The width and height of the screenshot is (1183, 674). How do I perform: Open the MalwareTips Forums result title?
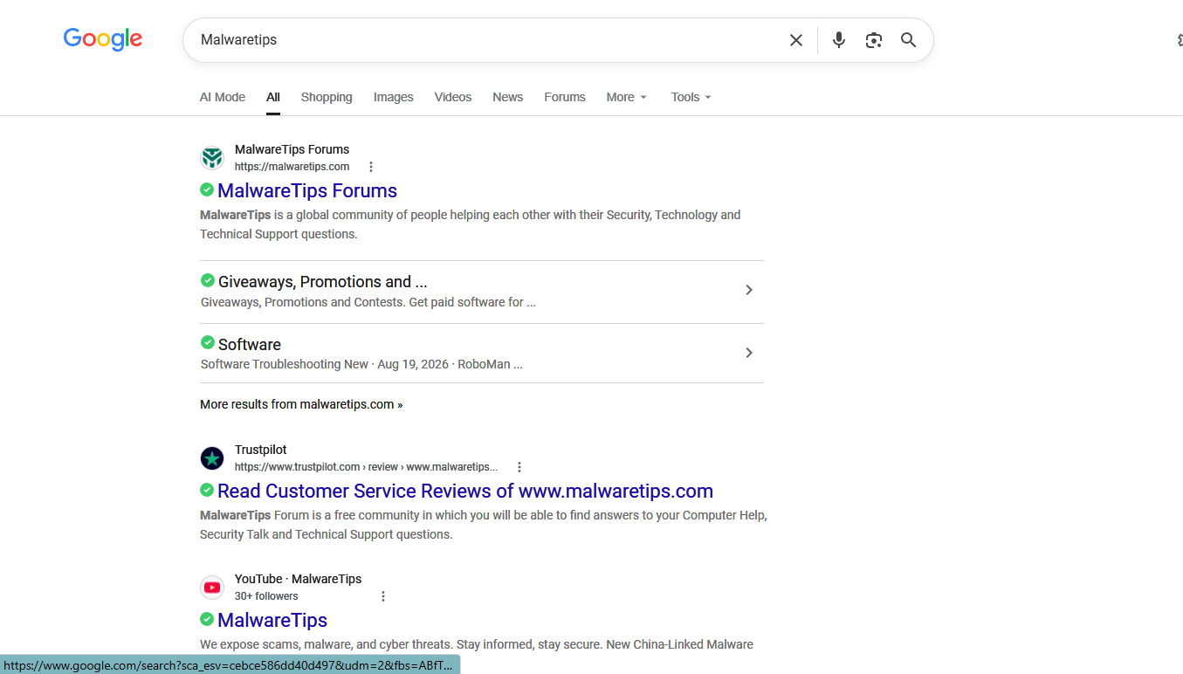(x=307, y=190)
